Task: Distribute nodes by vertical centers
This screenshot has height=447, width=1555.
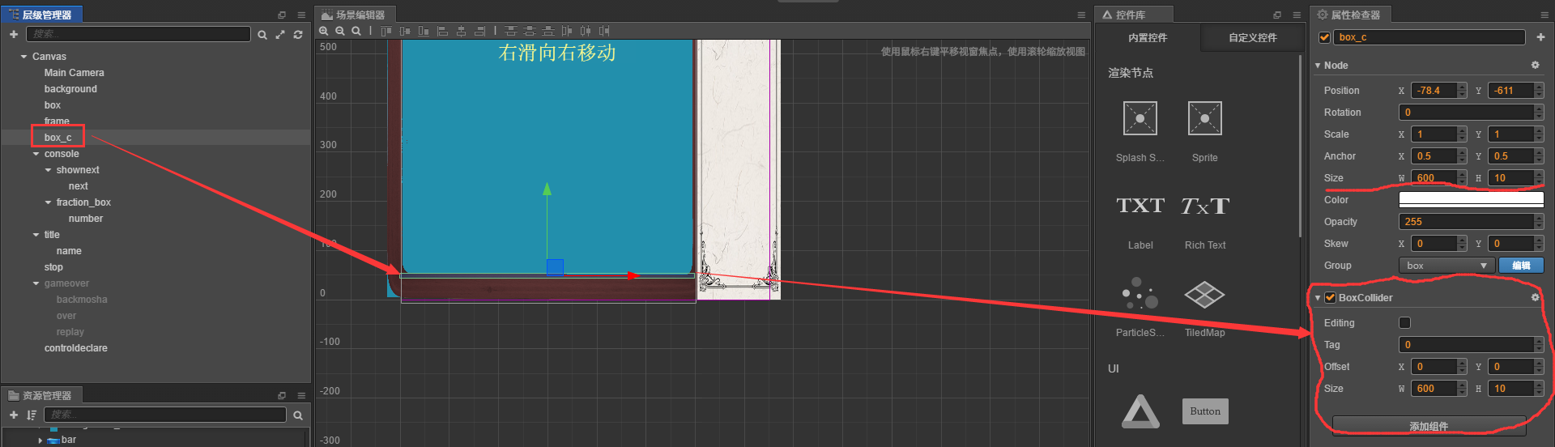Action: 530,31
